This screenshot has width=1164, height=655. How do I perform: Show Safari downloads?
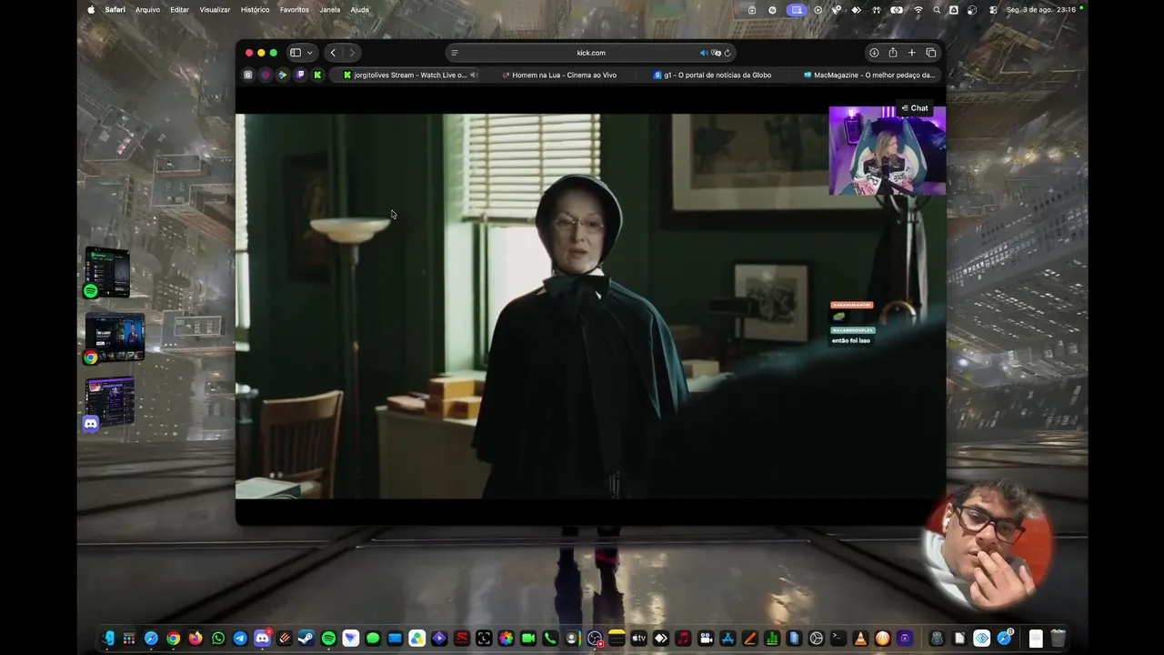pos(874,53)
